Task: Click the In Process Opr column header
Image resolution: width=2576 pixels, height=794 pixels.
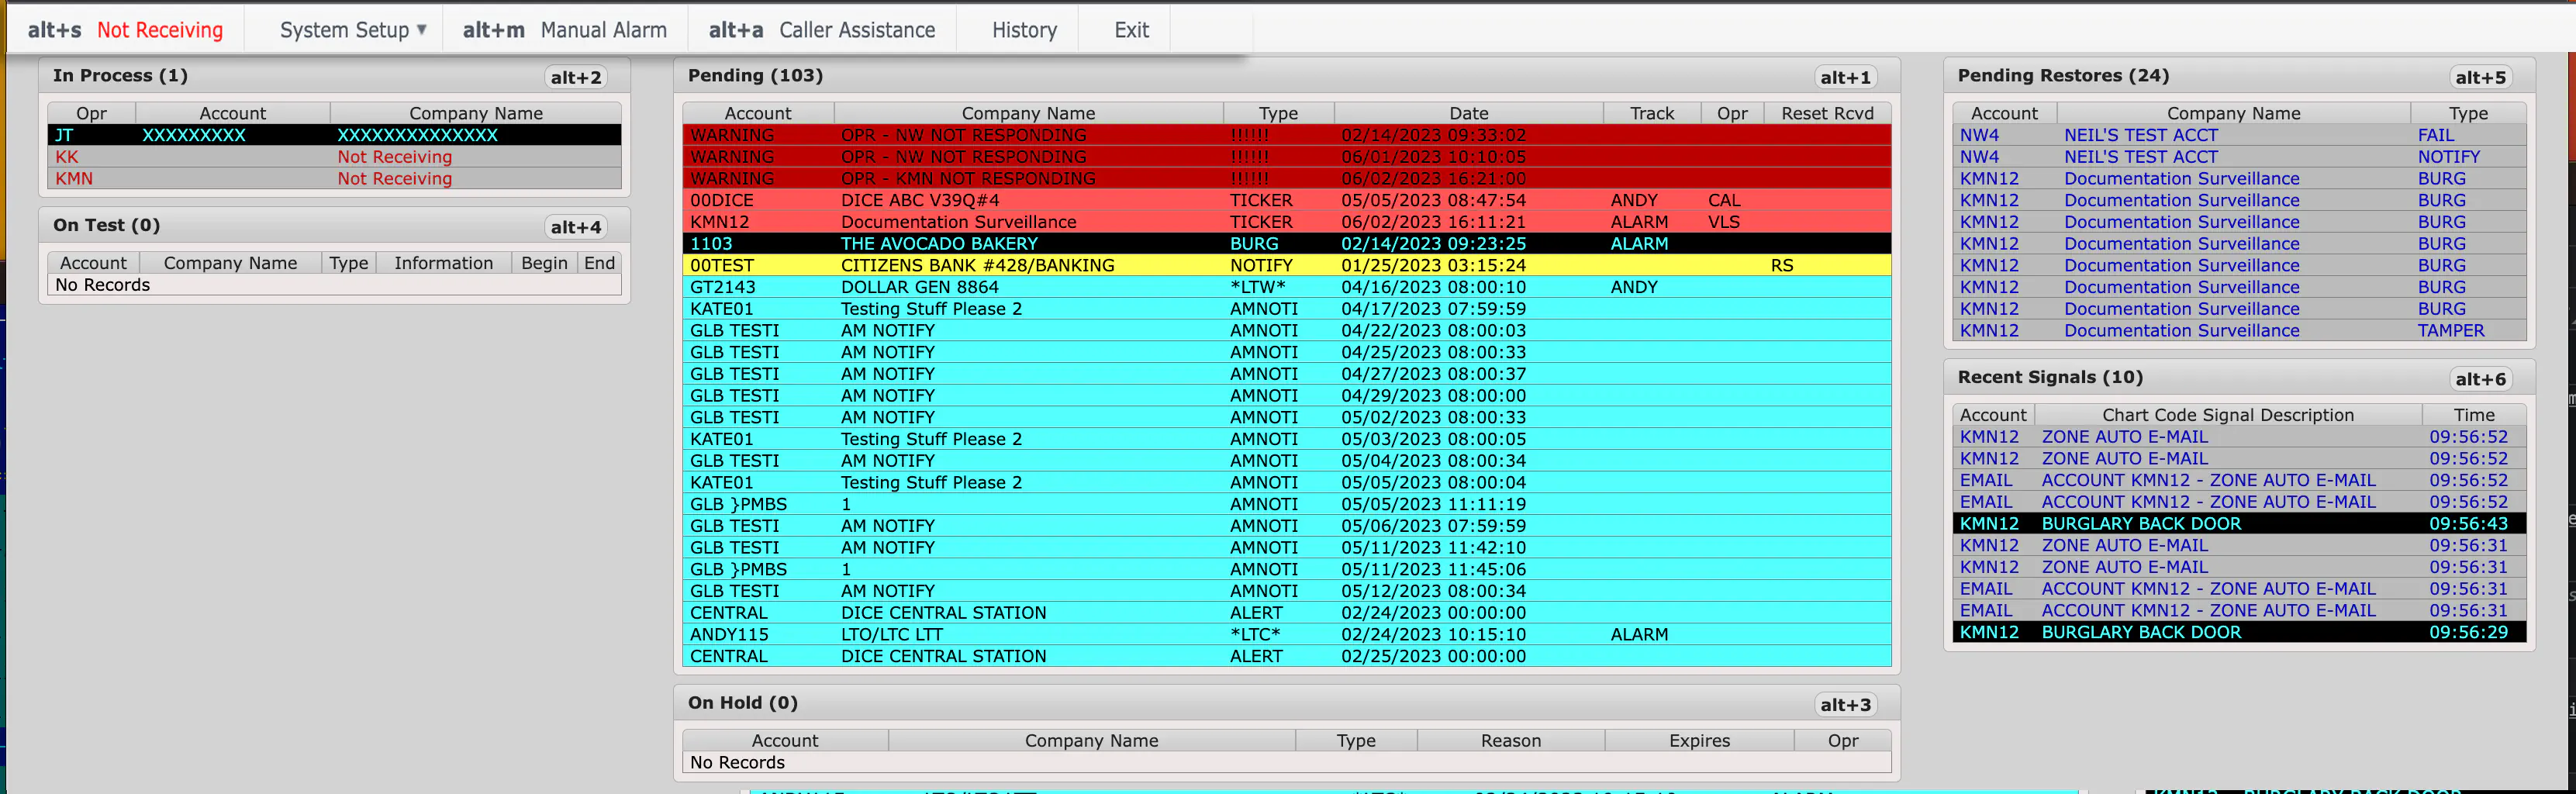Action: (91, 113)
